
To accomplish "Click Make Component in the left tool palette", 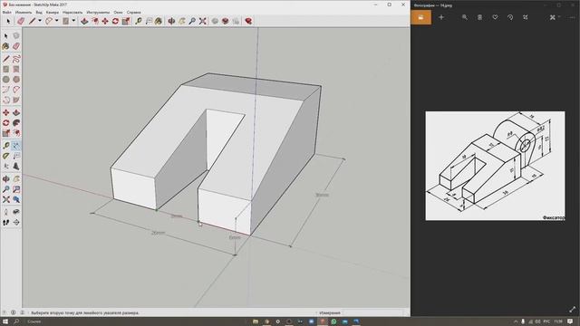I will click(x=16, y=36).
